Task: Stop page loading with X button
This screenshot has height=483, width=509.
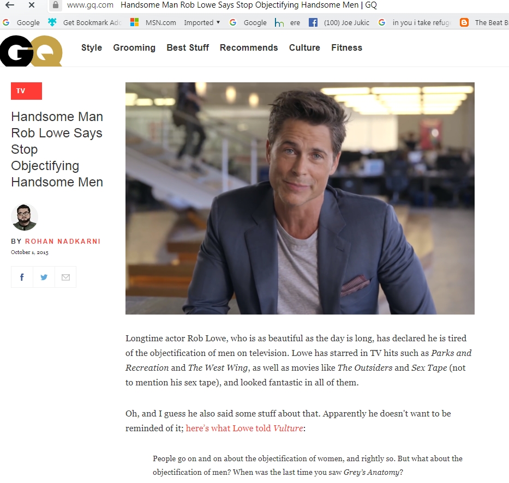Action: pos(31,5)
